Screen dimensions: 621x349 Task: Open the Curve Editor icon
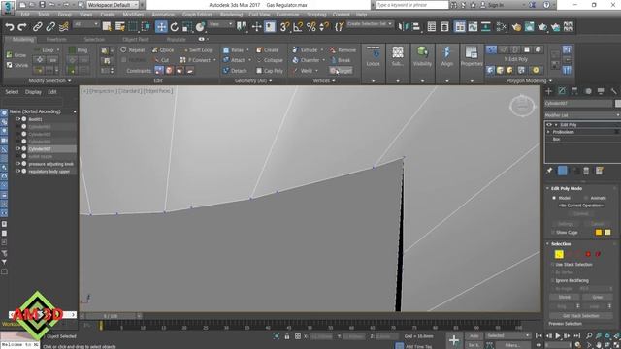tap(473, 27)
